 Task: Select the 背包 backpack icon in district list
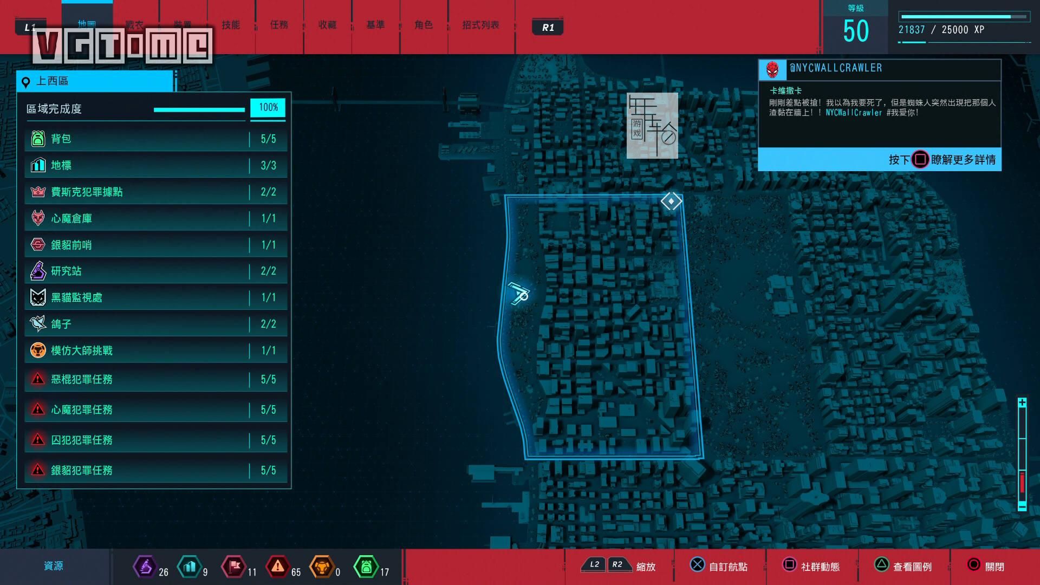point(38,139)
